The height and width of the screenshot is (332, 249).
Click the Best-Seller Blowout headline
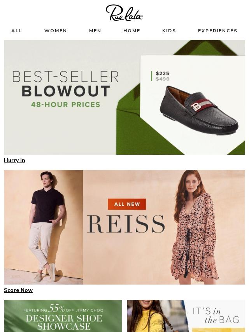[x=65, y=84]
